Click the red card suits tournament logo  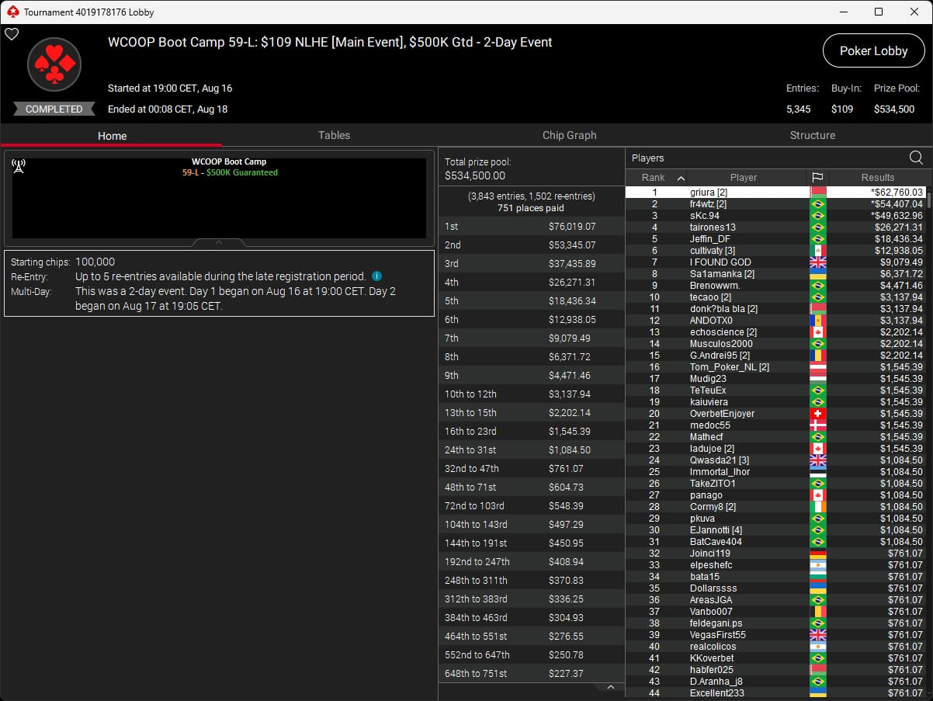click(54, 64)
